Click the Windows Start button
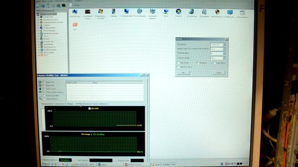The width and height of the screenshot is (298, 167). coord(46,164)
